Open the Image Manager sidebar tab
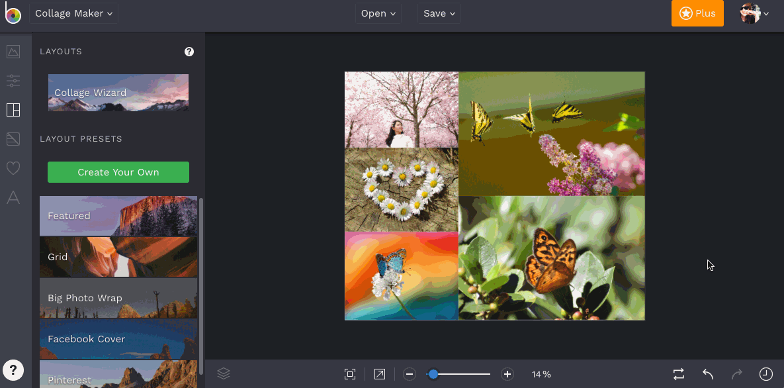This screenshot has height=388, width=784. [13, 51]
